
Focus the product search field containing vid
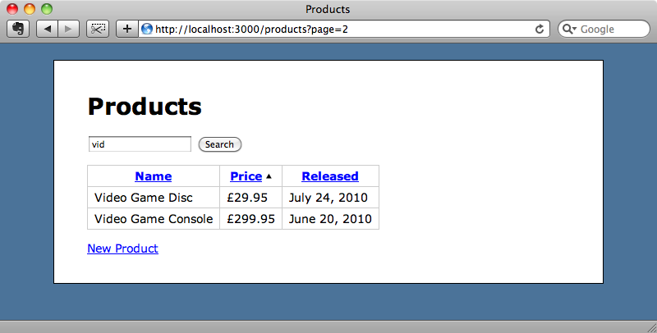click(140, 144)
